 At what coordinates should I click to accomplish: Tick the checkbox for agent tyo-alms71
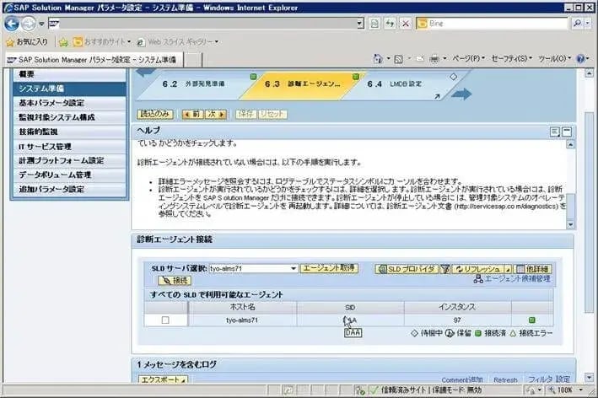pos(165,320)
